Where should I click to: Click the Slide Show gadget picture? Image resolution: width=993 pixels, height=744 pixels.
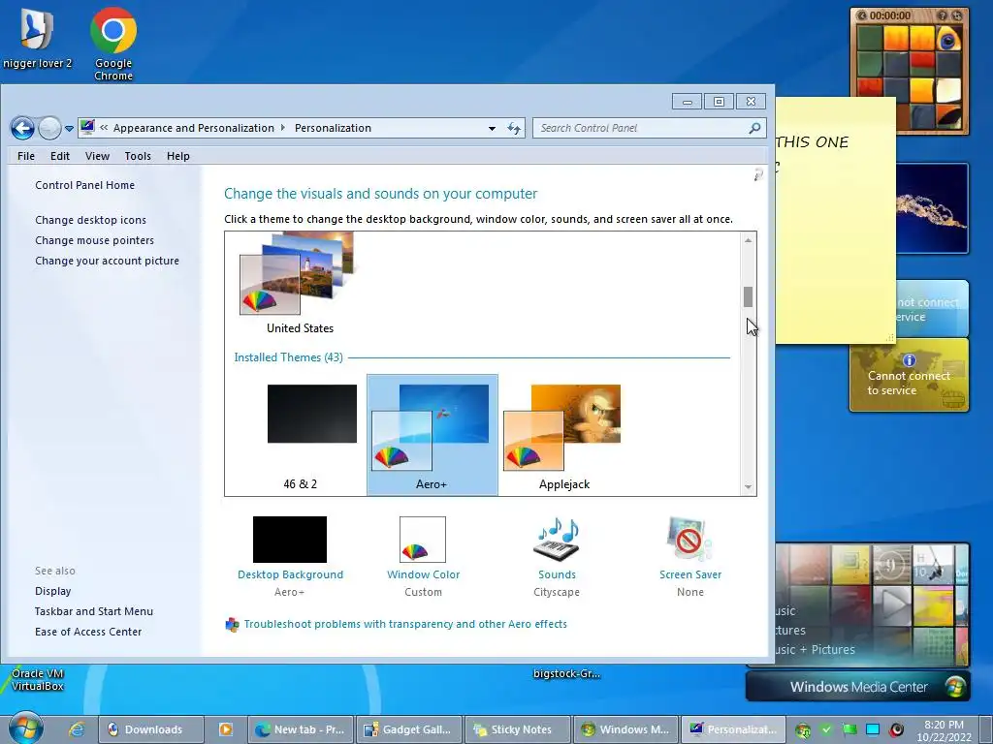pyautogui.click(x=932, y=208)
